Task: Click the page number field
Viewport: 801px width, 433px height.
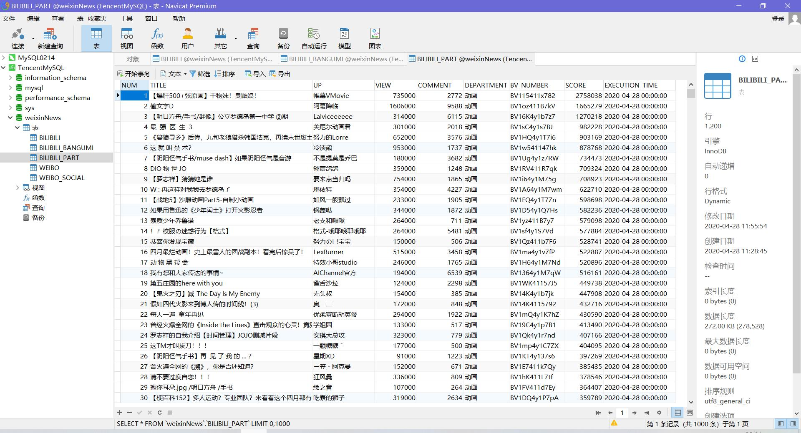Action: (622, 413)
